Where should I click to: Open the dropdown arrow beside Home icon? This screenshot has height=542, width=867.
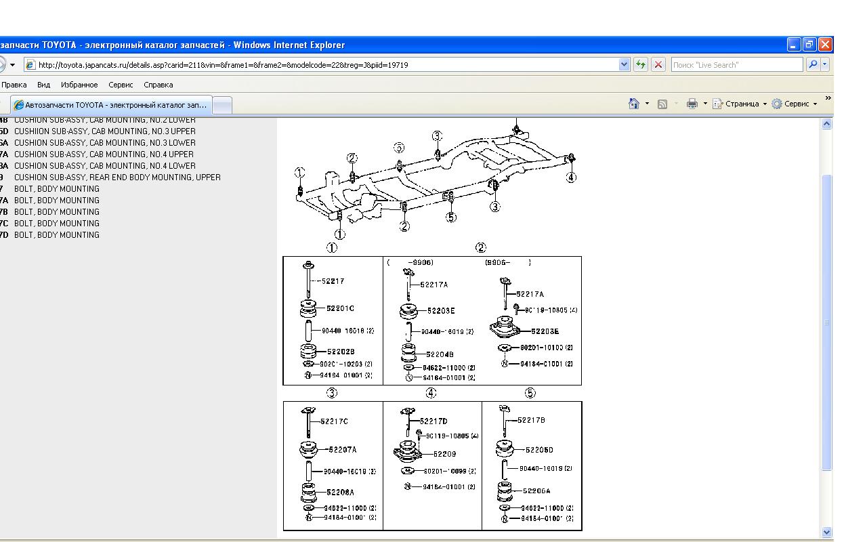click(647, 104)
